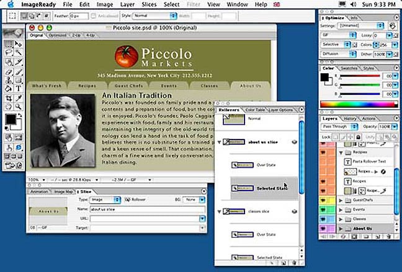Open the Apple menu
This screenshot has height=272, width=402.
pyautogui.click(x=11, y=4)
